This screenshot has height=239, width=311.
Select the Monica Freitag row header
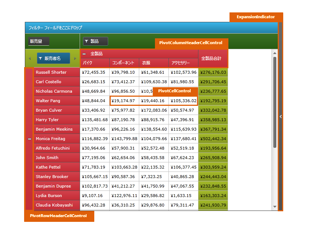click(57, 139)
